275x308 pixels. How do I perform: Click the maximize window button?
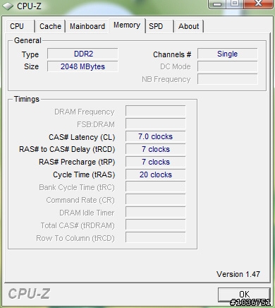click(235, 4)
